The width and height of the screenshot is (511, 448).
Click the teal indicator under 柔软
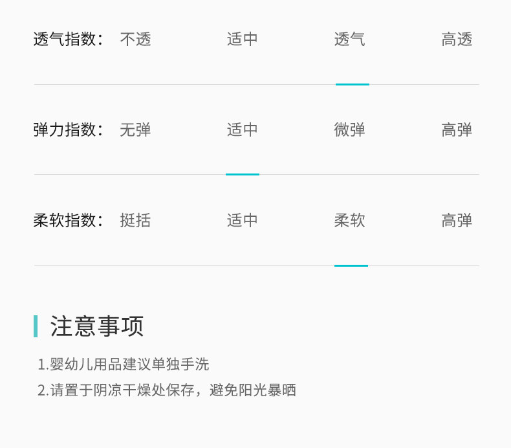tap(351, 265)
